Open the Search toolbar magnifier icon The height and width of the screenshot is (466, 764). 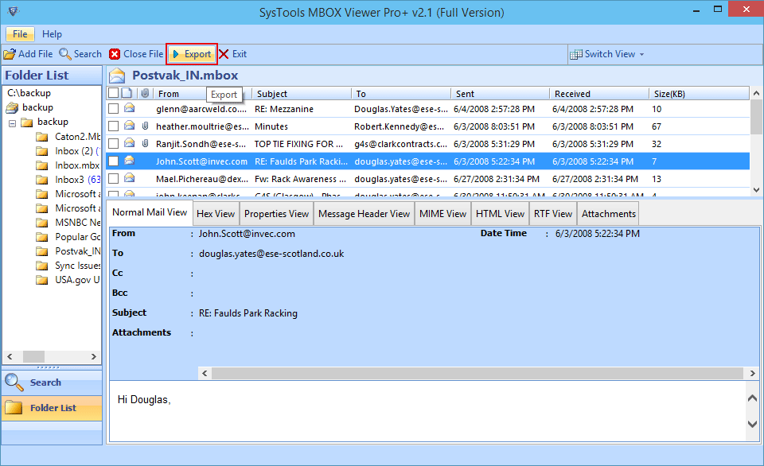[x=64, y=54]
